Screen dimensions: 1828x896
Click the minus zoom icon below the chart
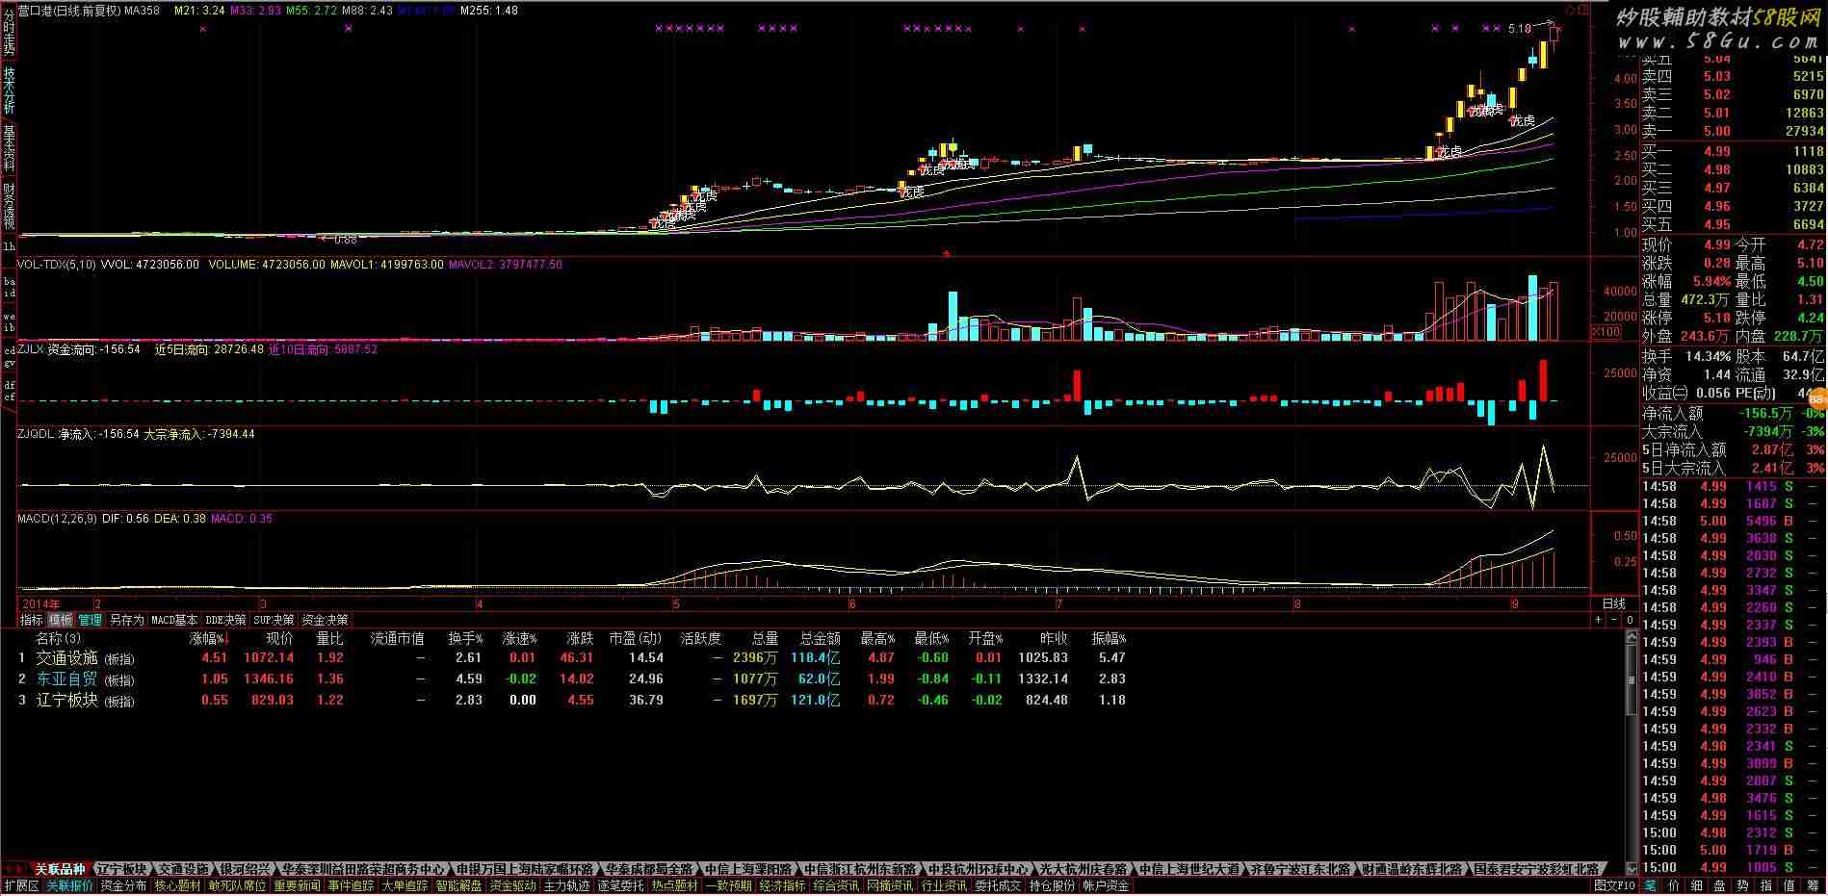[1614, 620]
